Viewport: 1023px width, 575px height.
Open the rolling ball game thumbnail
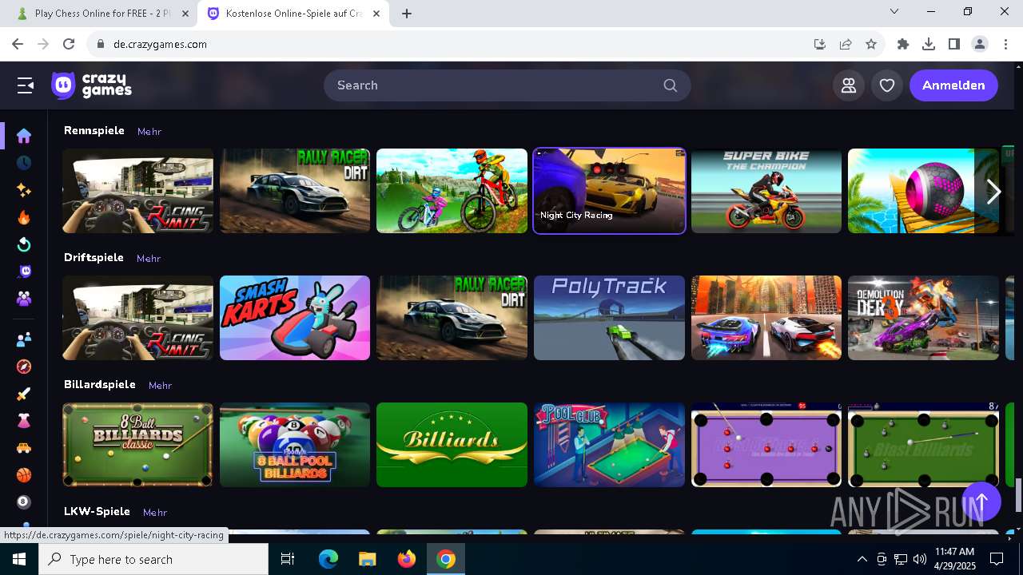coord(923,191)
